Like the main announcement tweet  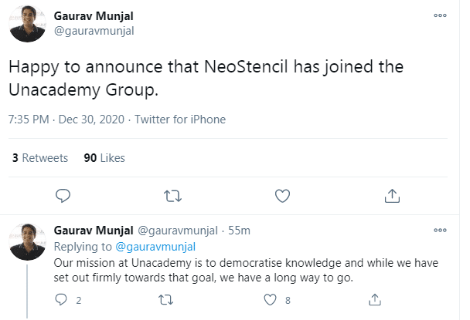pos(282,195)
